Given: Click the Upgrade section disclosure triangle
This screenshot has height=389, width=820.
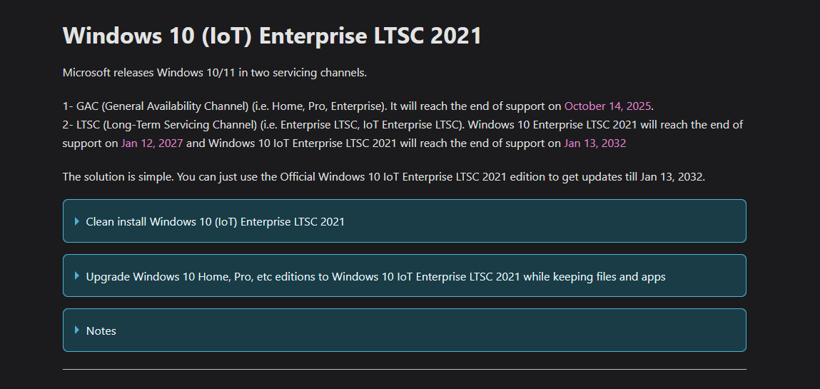Looking at the screenshot, I should coord(76,276).
